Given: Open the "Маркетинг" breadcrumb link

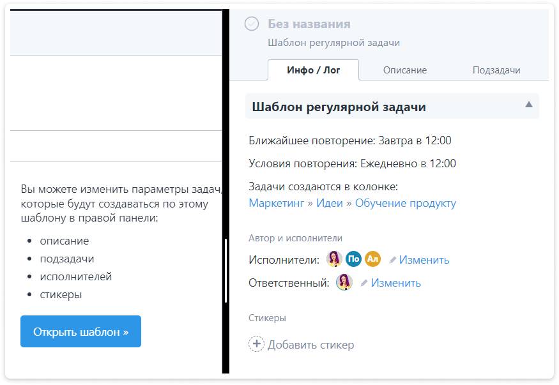Looking at the screenshot, I should [276, 203].
